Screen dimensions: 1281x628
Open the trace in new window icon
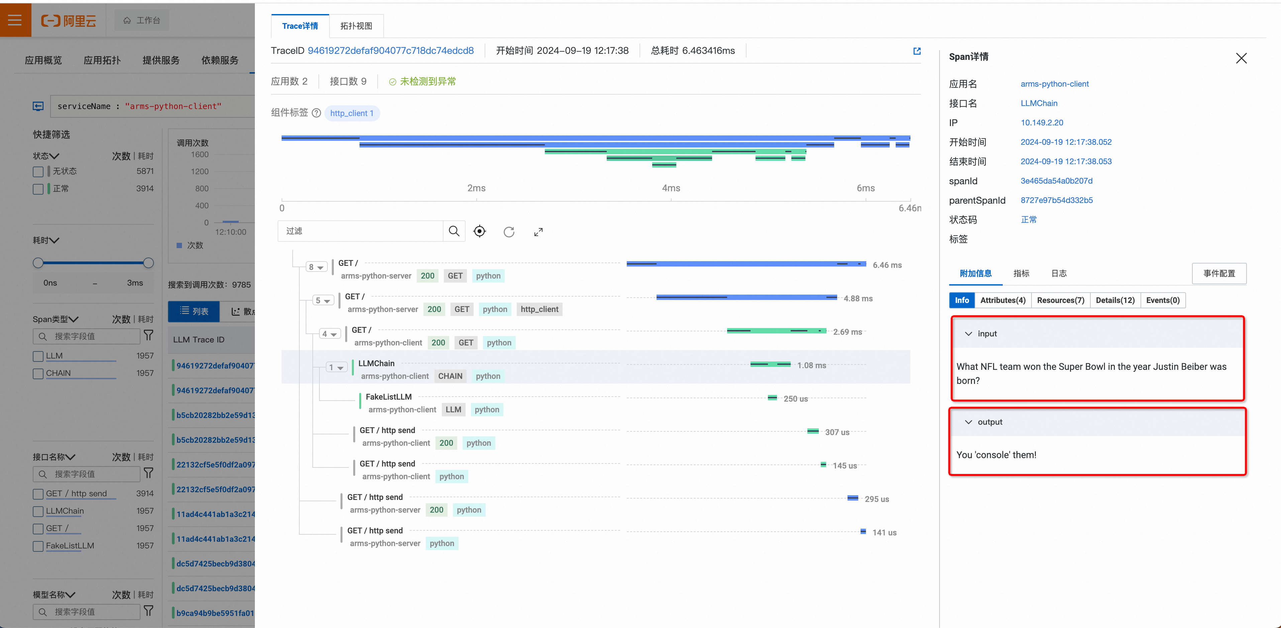click(917, 51)
